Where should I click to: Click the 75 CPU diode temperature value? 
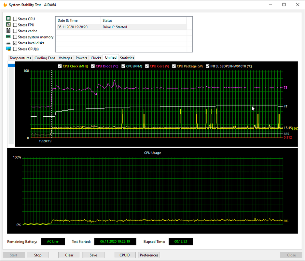coord(285,88)
